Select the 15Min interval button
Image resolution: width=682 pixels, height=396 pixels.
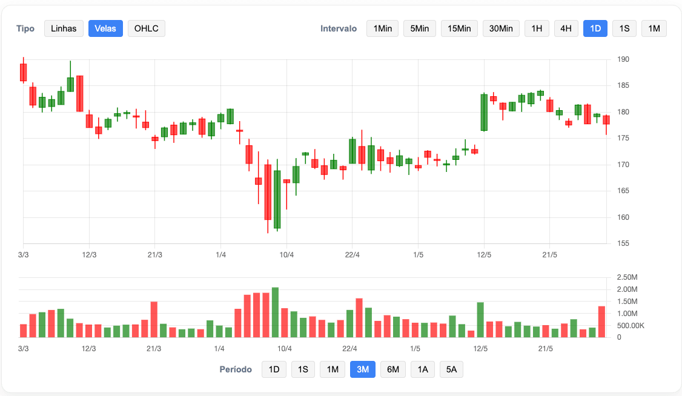coord(459,28)
